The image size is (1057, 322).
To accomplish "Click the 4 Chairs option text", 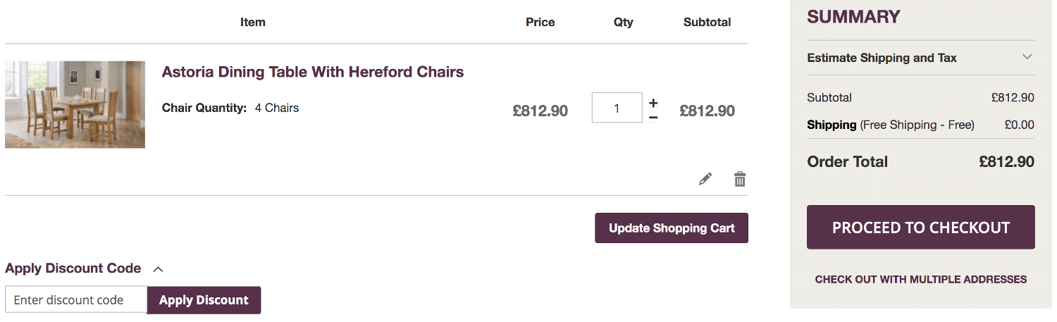I will tap(277, 108).
